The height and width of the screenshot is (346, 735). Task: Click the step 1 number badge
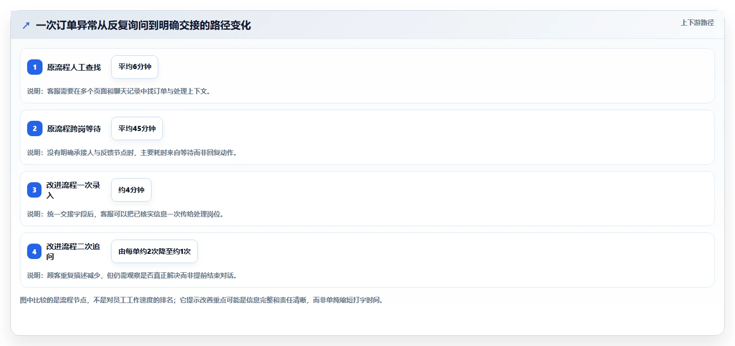[35, 67]
